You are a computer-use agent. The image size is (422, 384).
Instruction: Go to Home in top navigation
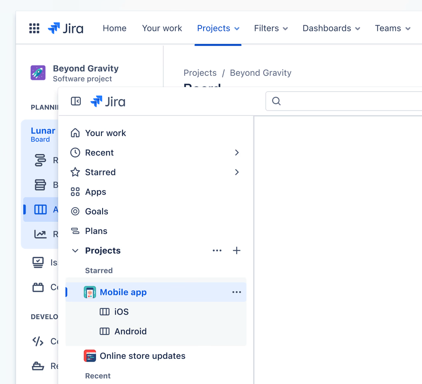(x=115, y=28)
